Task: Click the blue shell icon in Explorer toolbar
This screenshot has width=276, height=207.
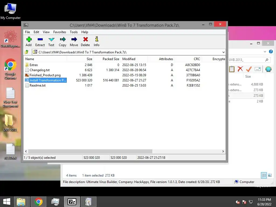Action: click(x=268, y=69)
